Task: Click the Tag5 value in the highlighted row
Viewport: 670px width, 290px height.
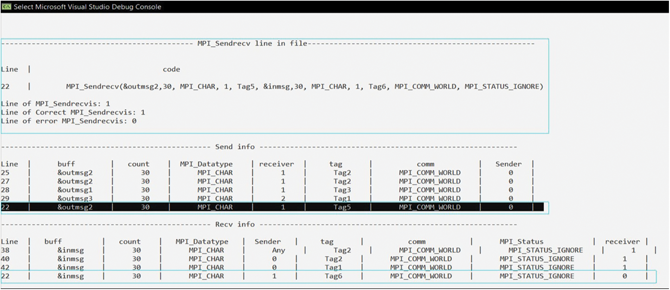Action: click(x=342, y=207)
